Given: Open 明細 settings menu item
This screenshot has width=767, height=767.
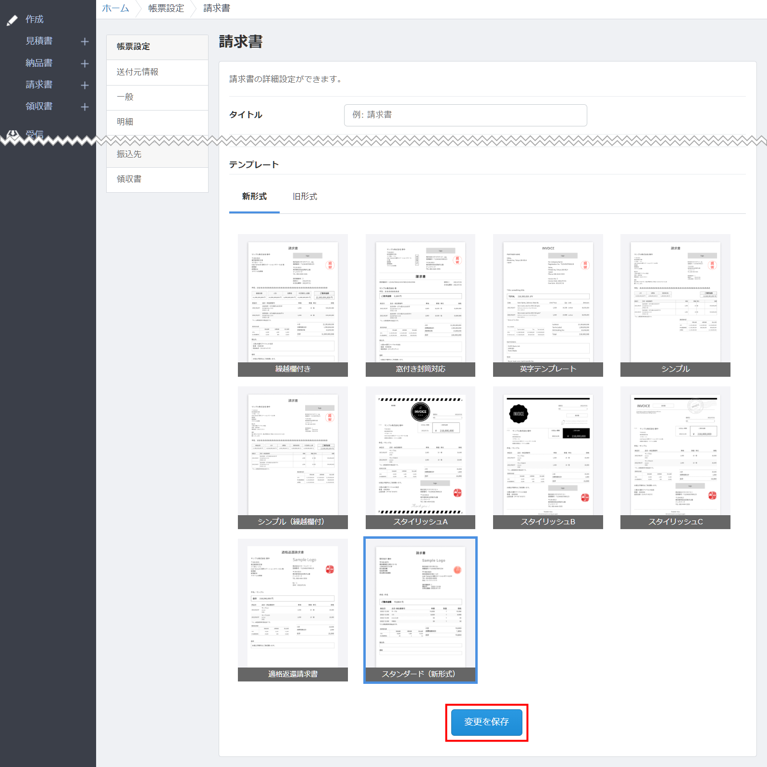Looking at the screenshot, I should click(157, 122).
